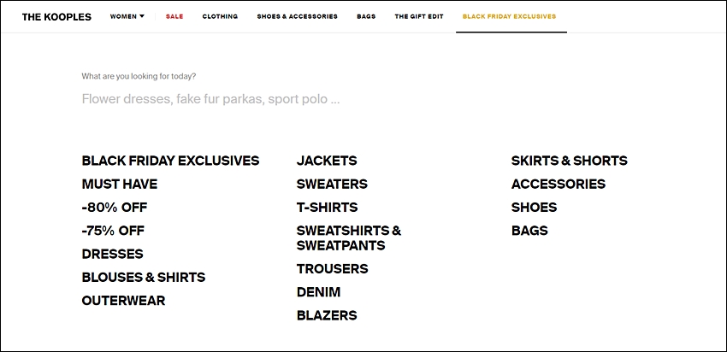Browse the Jackets category link

pos(327,161)
